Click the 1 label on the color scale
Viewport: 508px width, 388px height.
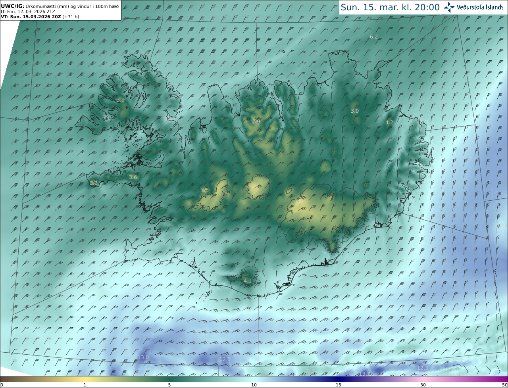[x=85, y=385]
